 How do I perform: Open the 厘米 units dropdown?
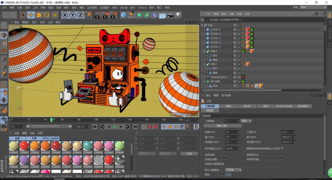(x=246, y=121)
